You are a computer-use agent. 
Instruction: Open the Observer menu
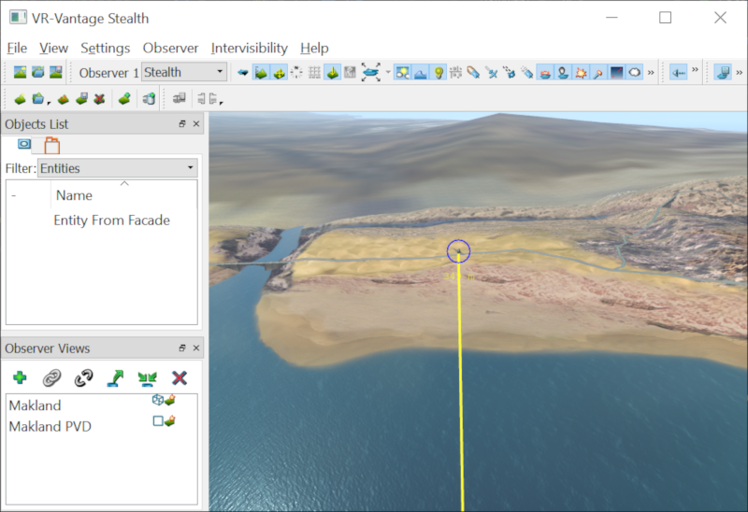click(170, 49)
